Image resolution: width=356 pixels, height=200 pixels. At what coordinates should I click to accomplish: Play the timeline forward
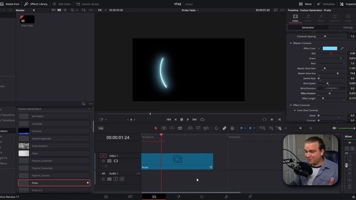click(x=188, y=119)
